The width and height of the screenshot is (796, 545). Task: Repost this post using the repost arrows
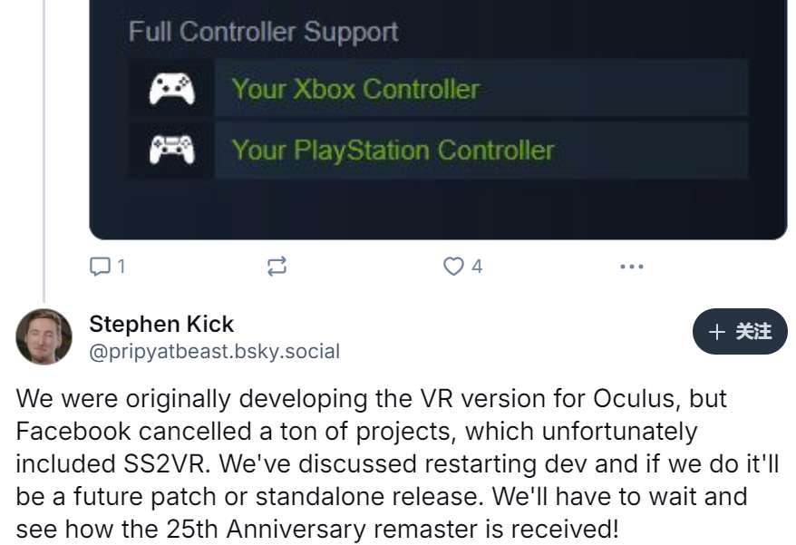coord(277,266)
